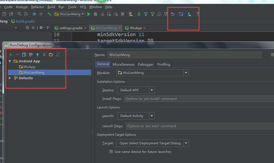Check Use same device for future launches
Viewport: 274px width, 163px height.
(x=111, y=151)
